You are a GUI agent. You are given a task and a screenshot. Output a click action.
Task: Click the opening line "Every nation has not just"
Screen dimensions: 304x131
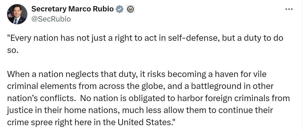[x=145, y=38]
